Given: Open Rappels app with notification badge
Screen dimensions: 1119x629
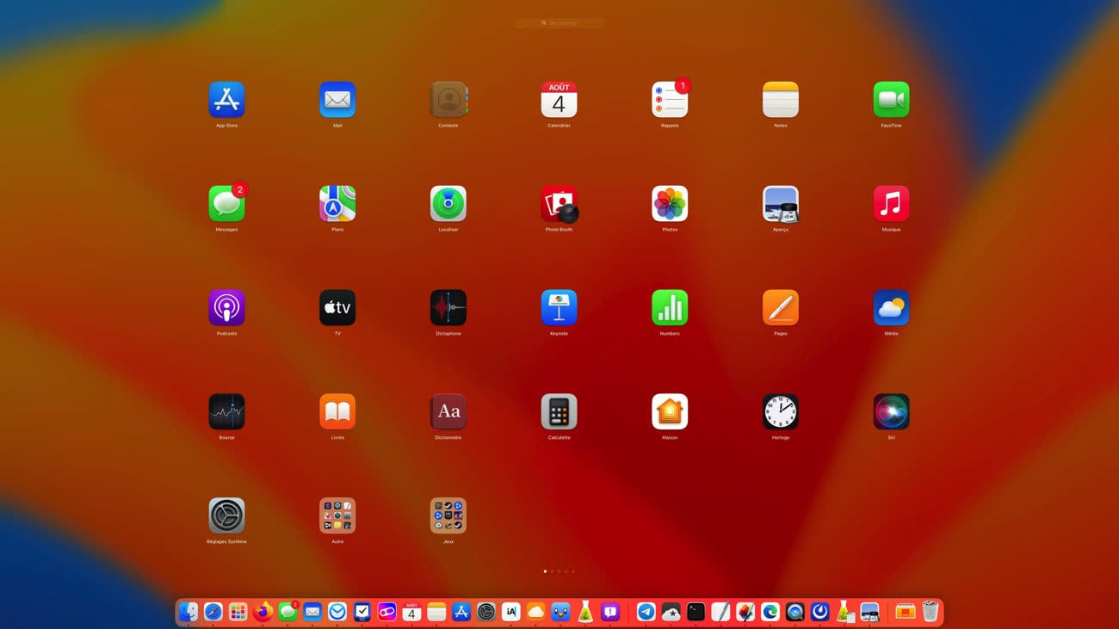Looking at the screenshot, I should point(670,100).
